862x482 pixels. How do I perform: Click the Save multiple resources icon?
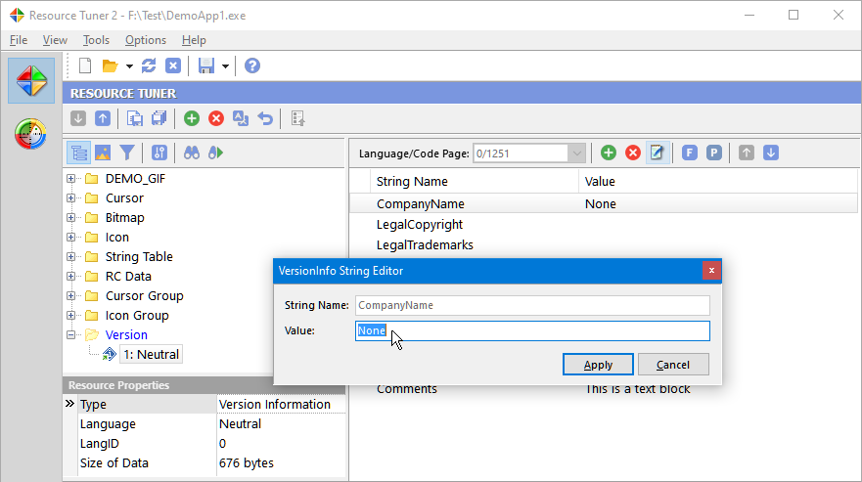tap(159, 118)
